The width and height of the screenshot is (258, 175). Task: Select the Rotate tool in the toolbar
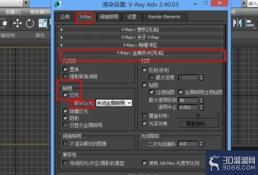(x=30, y=23)
